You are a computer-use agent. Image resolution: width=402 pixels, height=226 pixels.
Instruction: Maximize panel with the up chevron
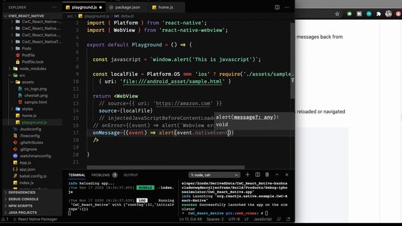[277, 175]
